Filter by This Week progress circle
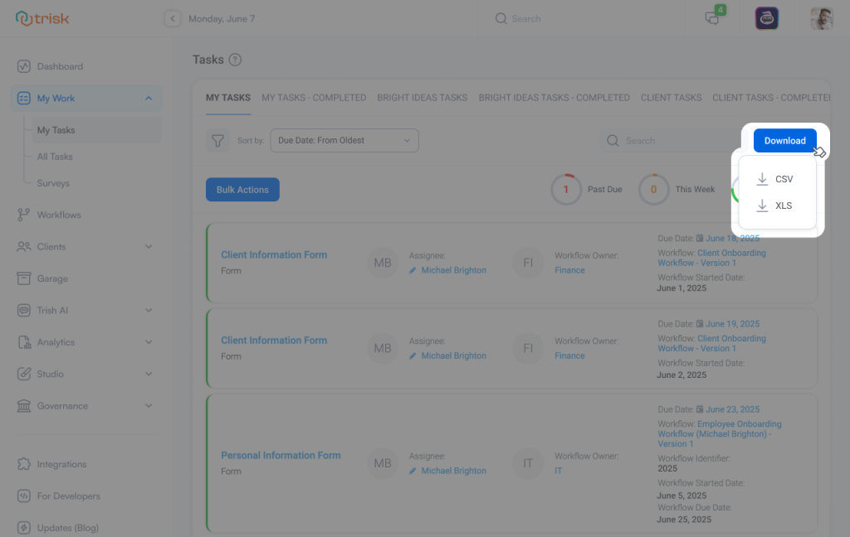The height and width of the screenshot is (537, 850). tap(653, 190)
